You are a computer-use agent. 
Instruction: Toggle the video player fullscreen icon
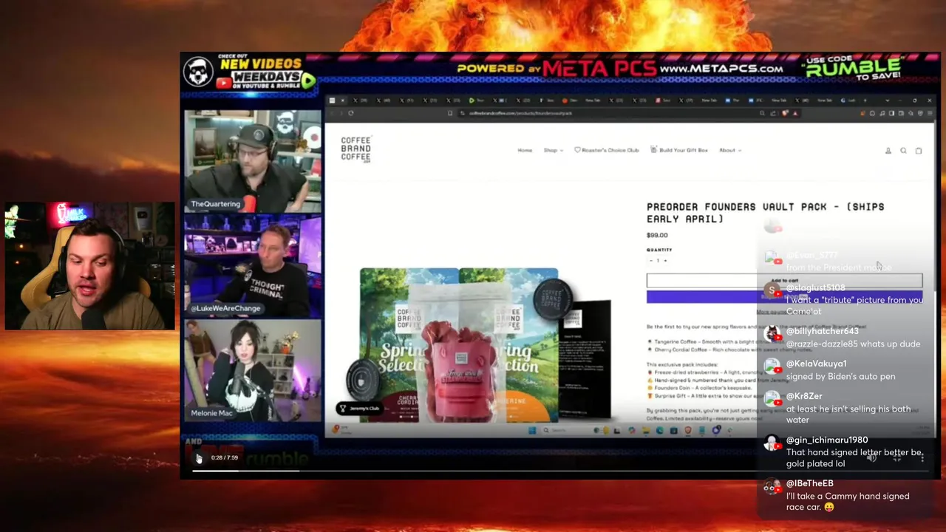click(897, 458)
